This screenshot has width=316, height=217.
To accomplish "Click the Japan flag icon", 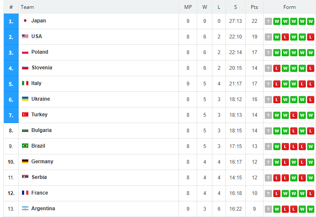I will (25, 21).
